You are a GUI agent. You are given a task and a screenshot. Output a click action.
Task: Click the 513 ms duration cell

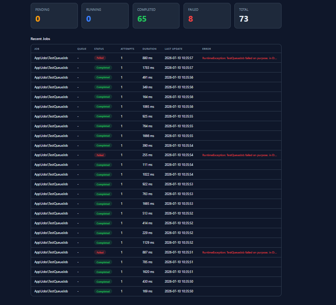click(x=147, y=213)
